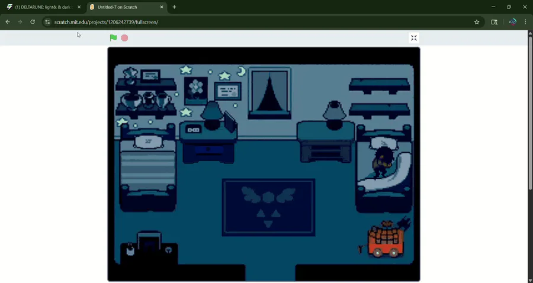
Task: Open the browser profile avatar
Action: 513,22
